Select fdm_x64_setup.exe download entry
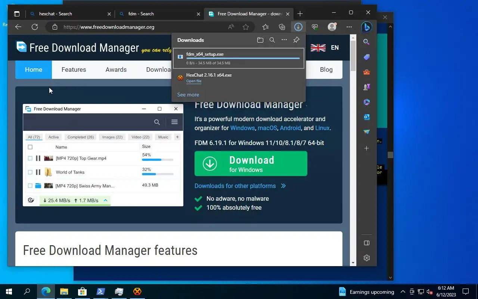Viewport: 478px width, 299px height. [x=239, y=58]
